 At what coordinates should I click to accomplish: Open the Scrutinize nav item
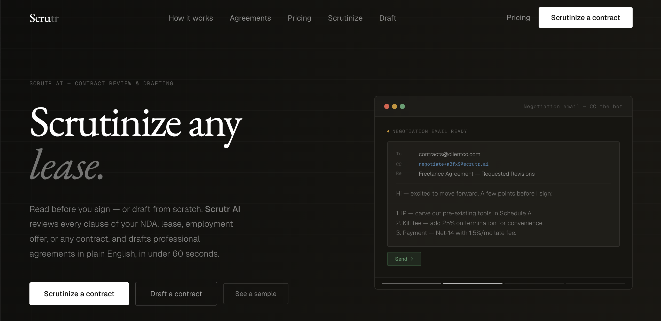pos(345,18)
